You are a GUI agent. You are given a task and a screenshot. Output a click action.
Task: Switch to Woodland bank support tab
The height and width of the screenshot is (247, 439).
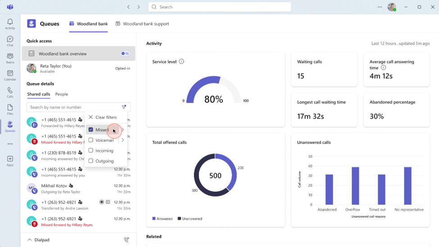(x=142, y=24)
